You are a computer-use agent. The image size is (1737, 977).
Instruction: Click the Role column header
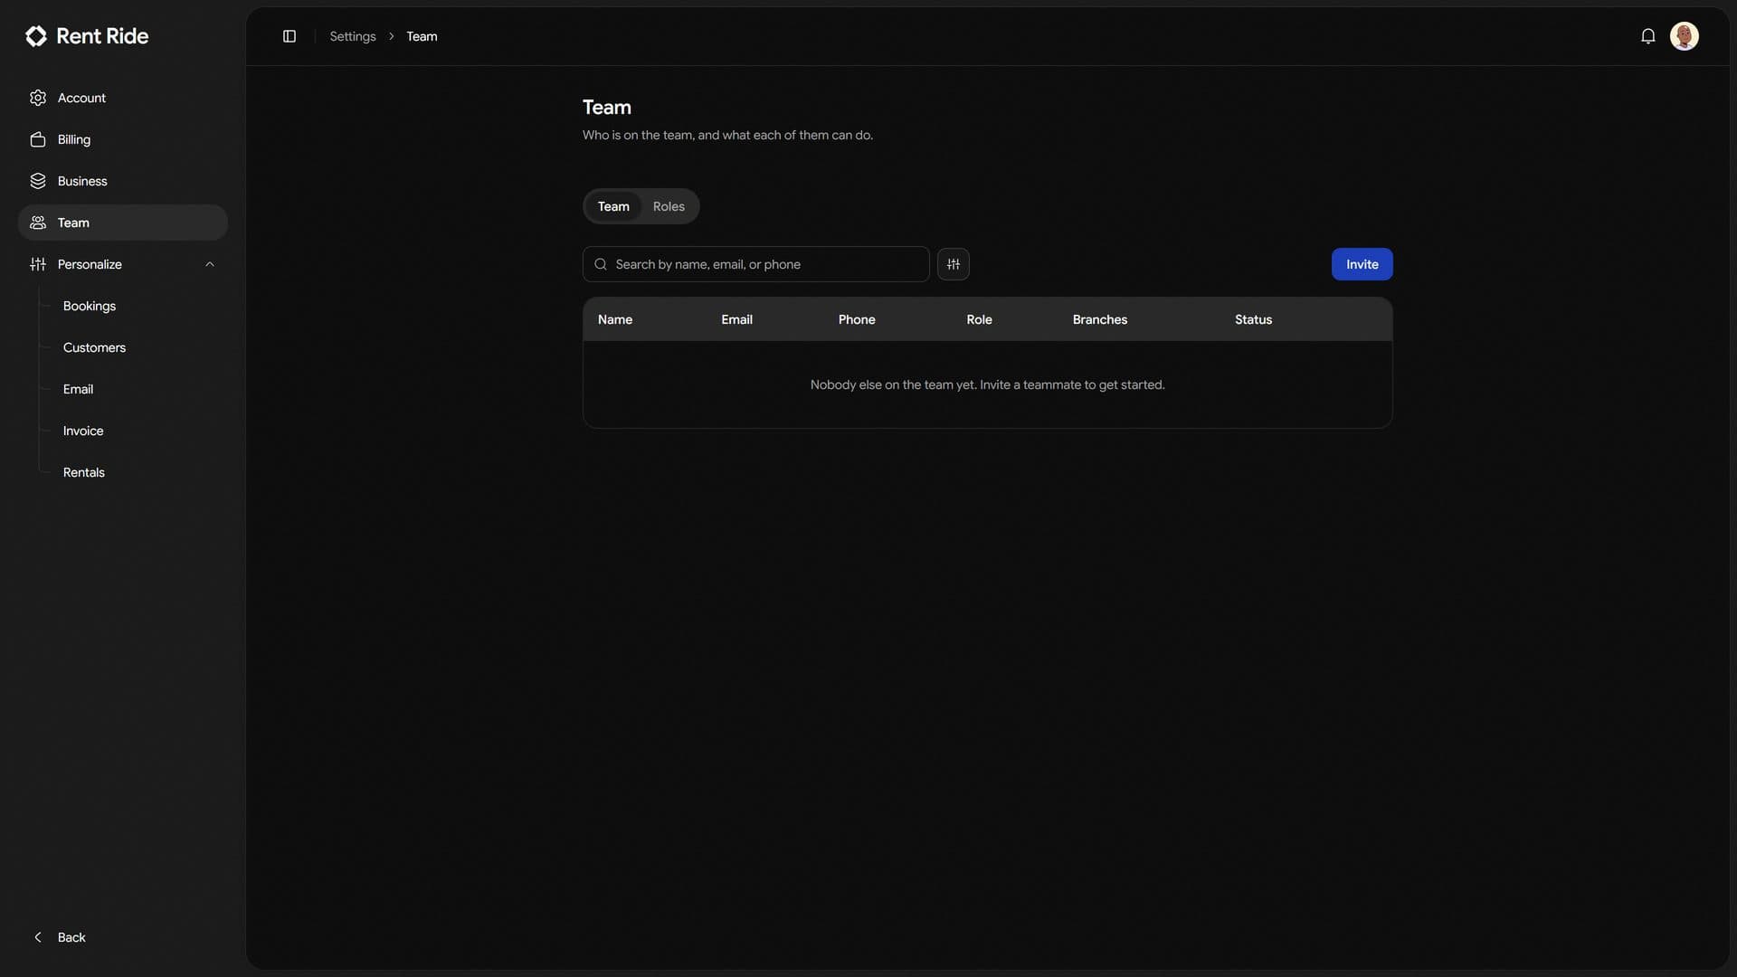(979, 319)
